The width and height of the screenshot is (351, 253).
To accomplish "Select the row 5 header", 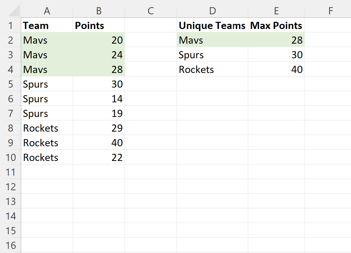I will point(11,84).
